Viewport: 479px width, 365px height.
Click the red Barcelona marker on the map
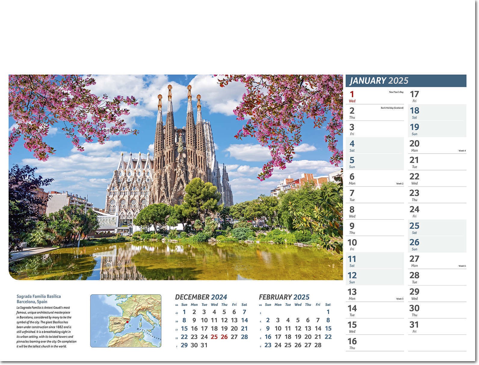tap(127, 322)
